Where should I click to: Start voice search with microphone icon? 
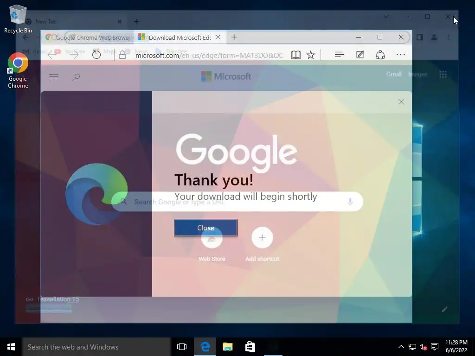click(x=350, y=202)
